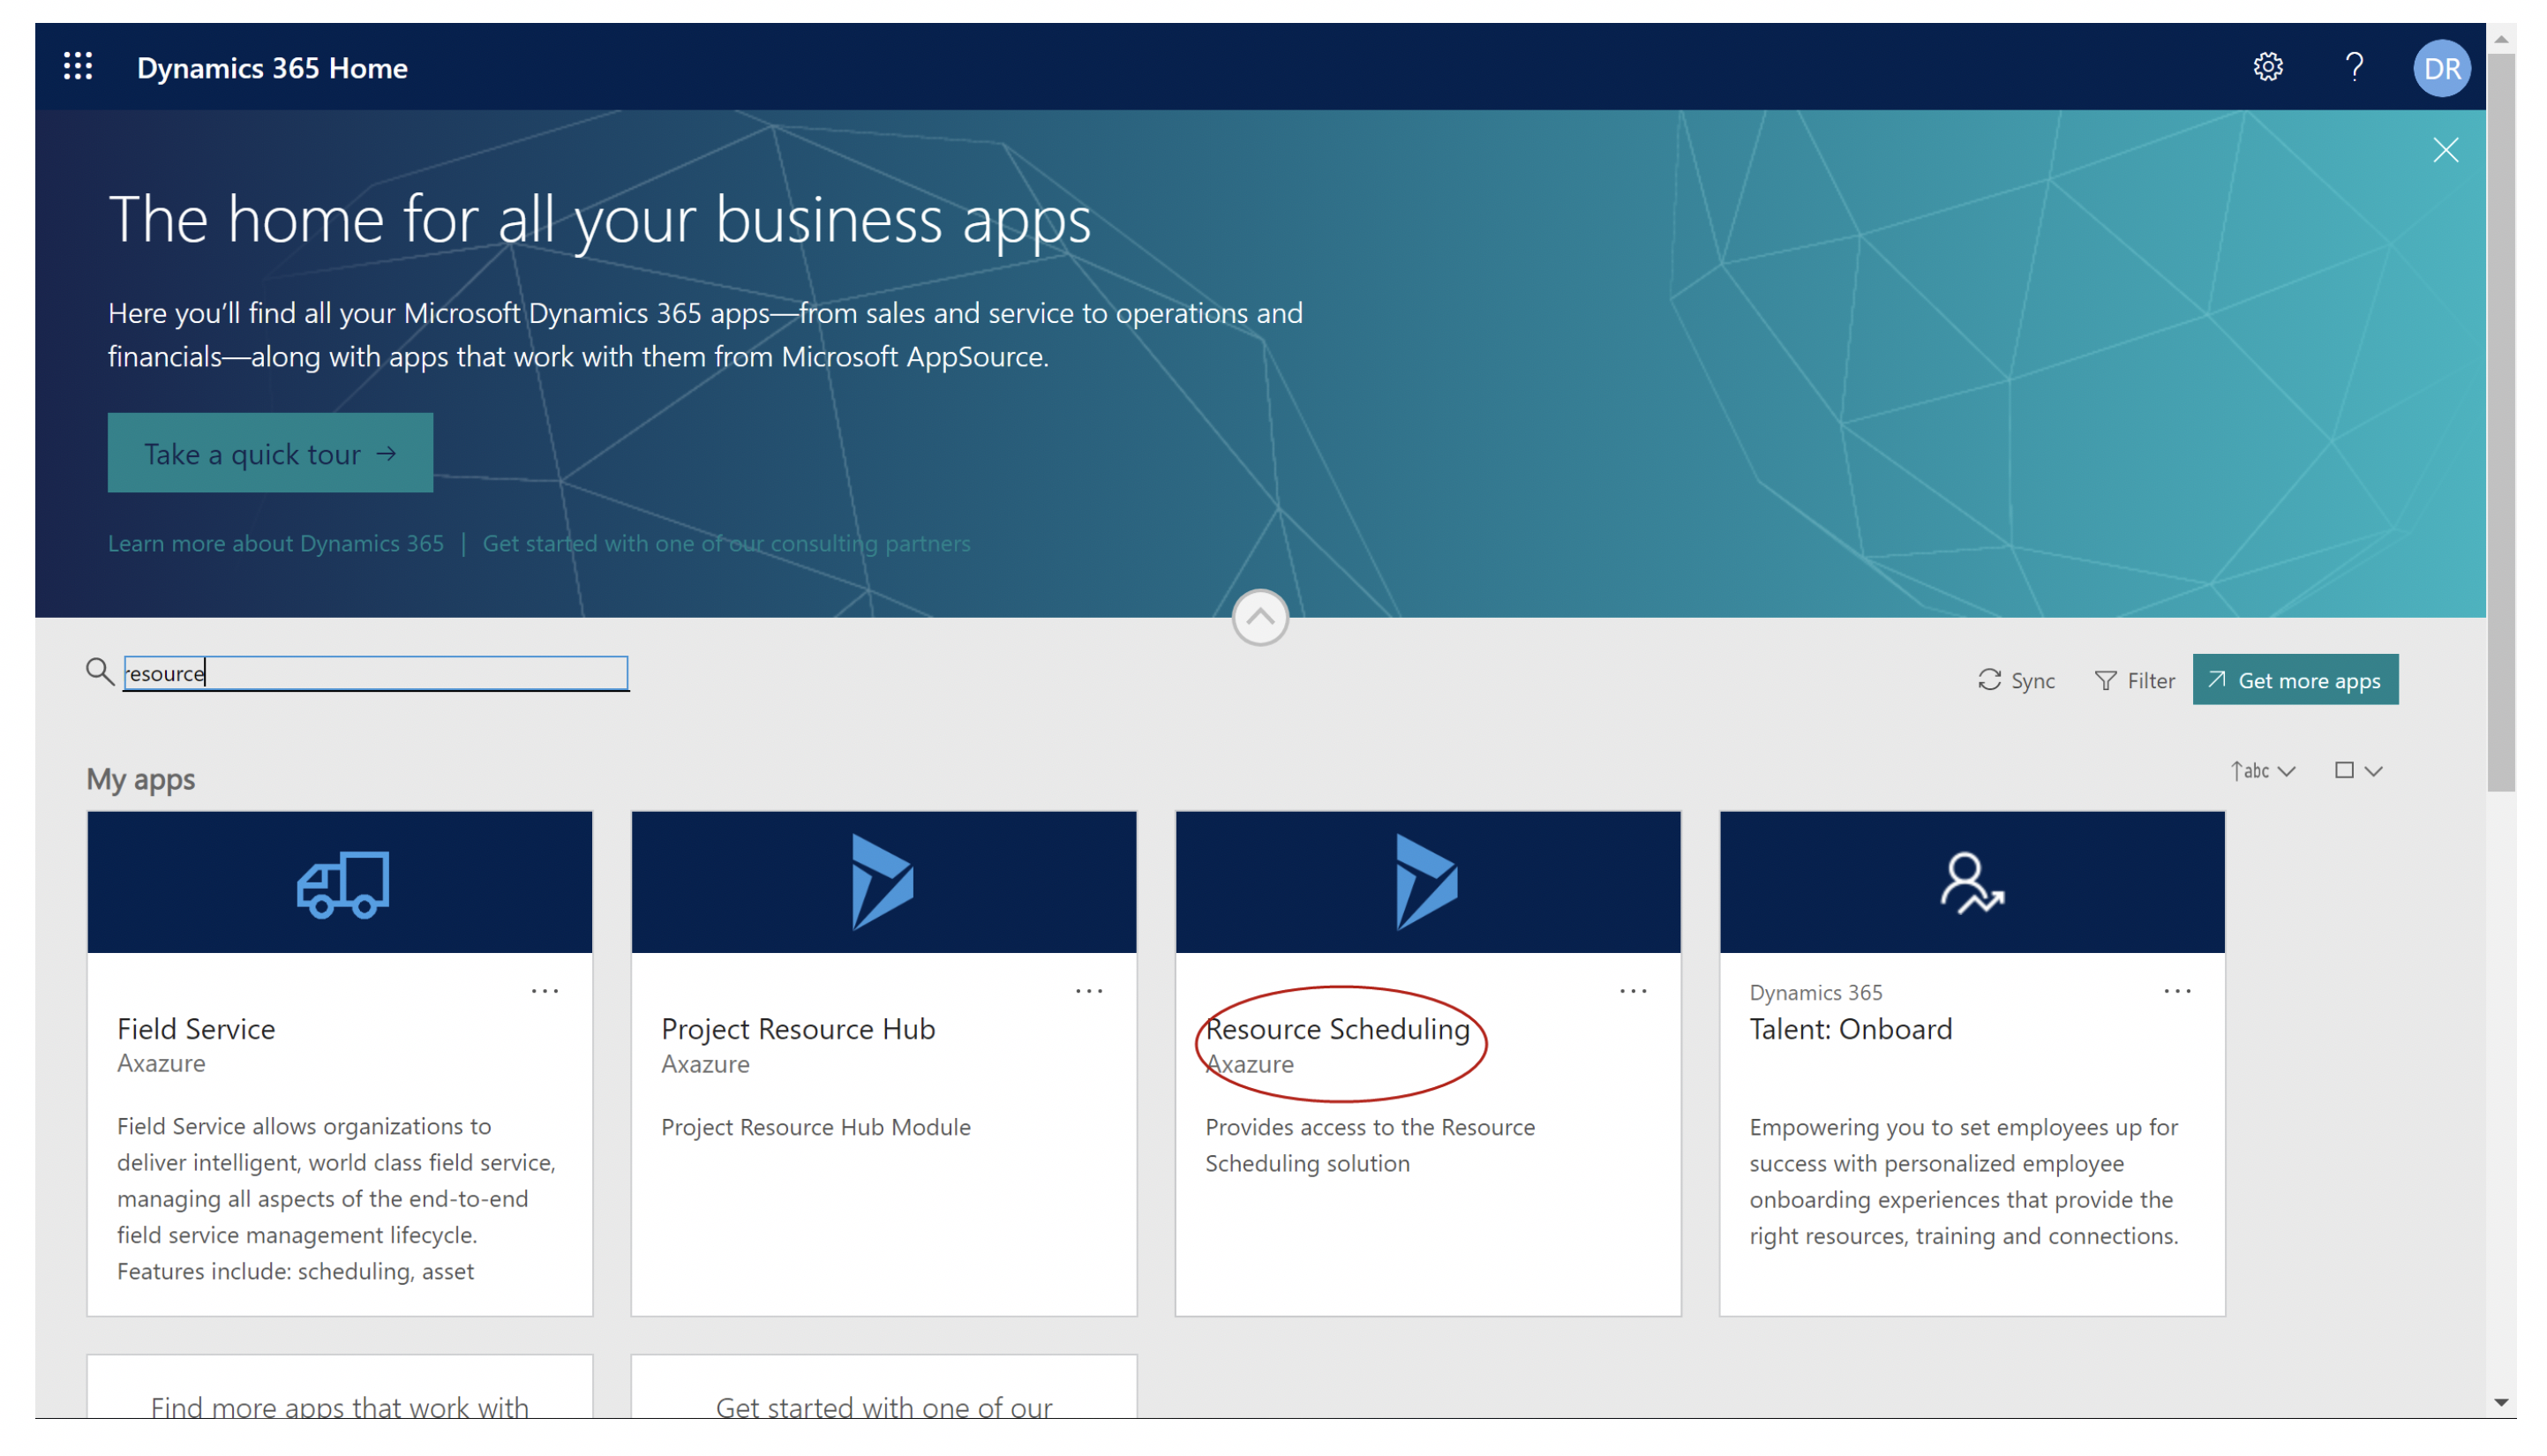Click Project Resource Hub Module description
The image size is (2547, 1456).
[x=816, y=1127]
